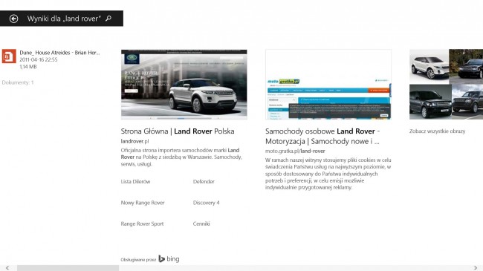
Task: Click moto.gratka.pl/land-rover URL
Action: [295, 151]
